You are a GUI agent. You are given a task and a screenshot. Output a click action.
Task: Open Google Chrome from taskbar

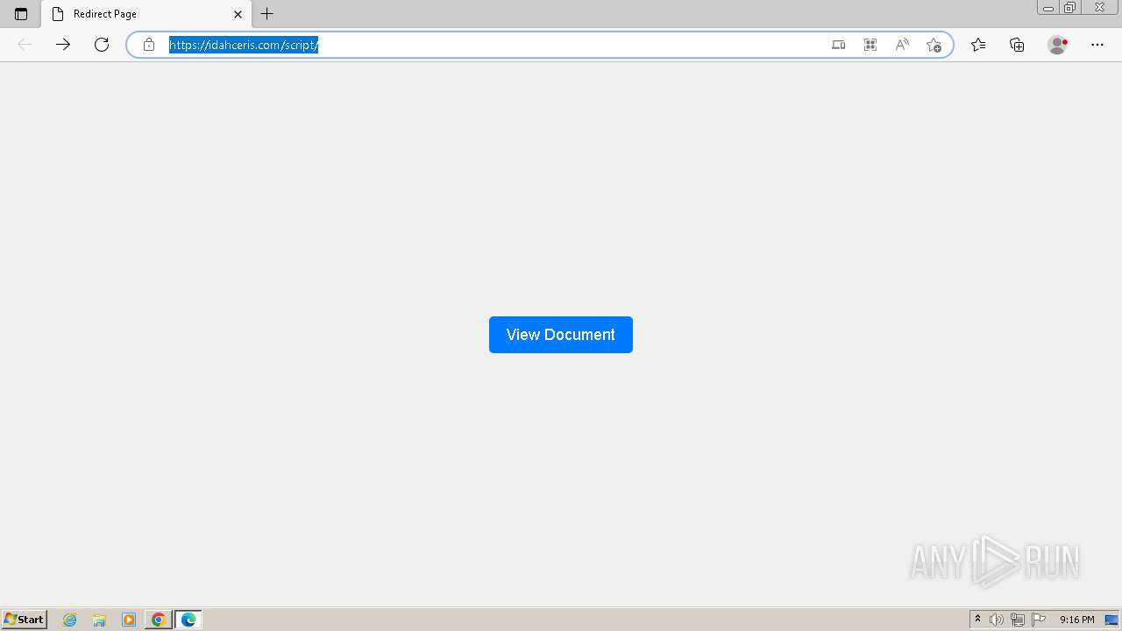point(159,620)
